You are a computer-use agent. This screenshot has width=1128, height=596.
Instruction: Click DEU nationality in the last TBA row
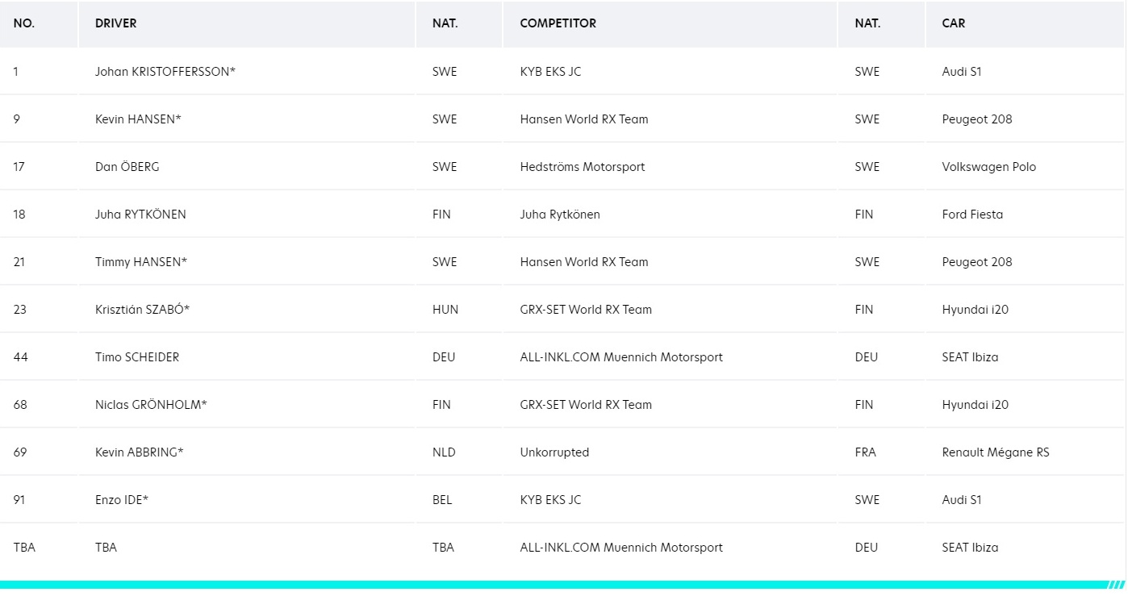(x=867, y=547)
